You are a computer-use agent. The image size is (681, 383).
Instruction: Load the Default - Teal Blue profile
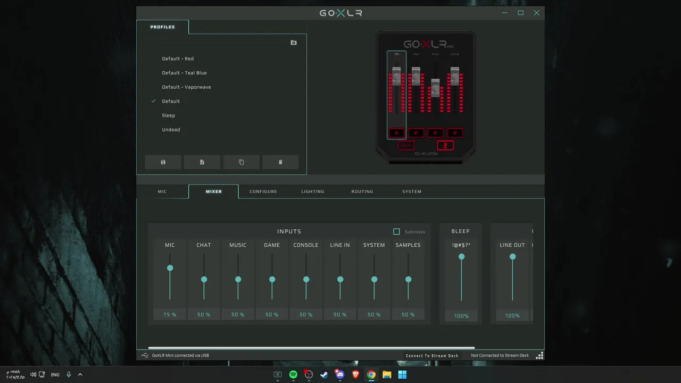coord(184,73)
